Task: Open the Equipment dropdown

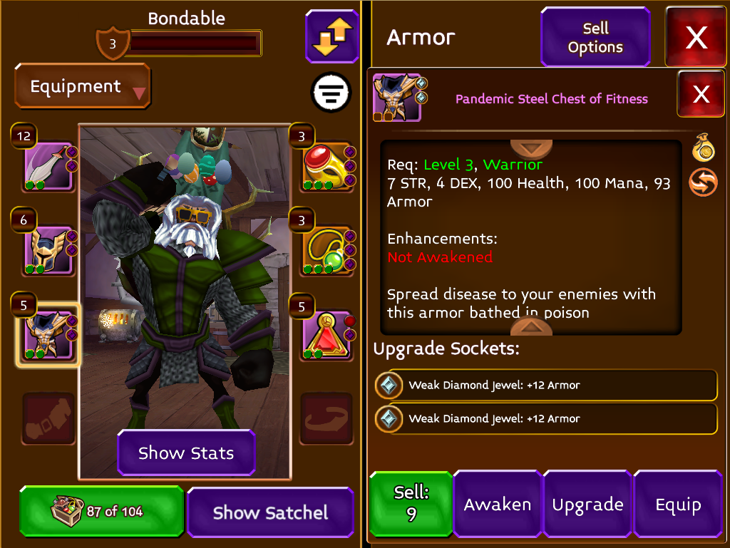Action: coord(83,86)
